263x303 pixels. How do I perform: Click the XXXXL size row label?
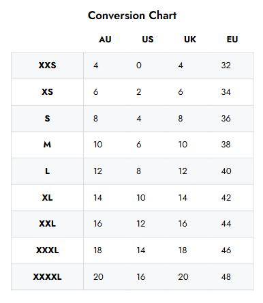coord(47,277)
